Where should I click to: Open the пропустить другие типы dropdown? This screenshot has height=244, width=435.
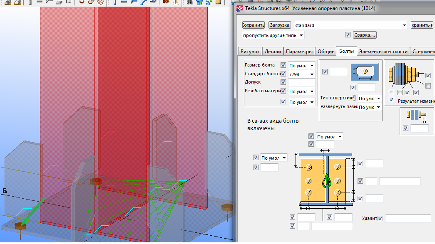coord(273,35)
